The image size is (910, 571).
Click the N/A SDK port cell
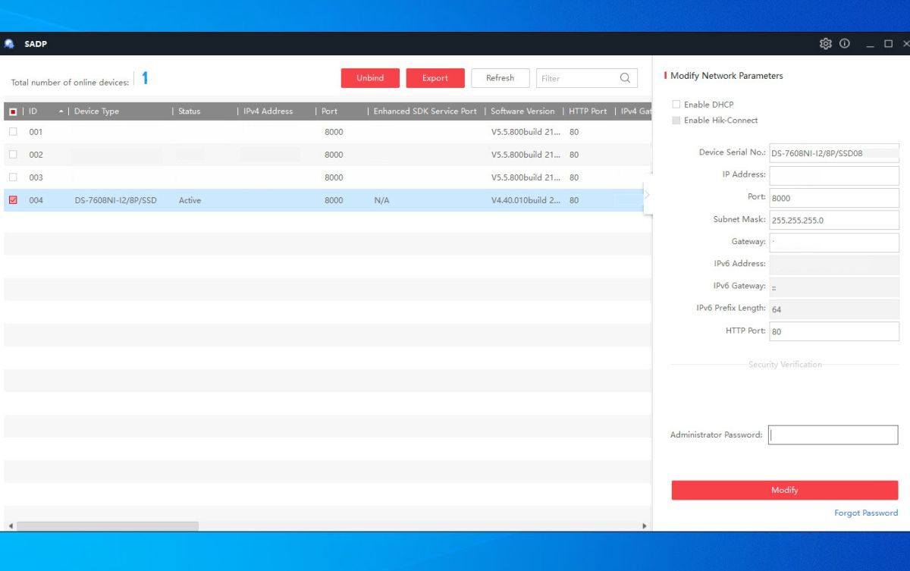click(381, 200)
